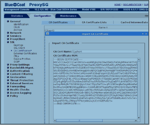
Task: Expand the Network section
Action: (16, 33)
